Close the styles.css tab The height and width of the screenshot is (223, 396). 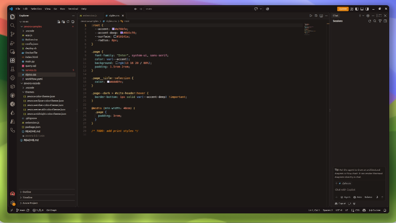[123, 16]
